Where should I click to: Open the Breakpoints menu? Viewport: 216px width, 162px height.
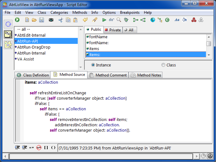pos(130,13)
